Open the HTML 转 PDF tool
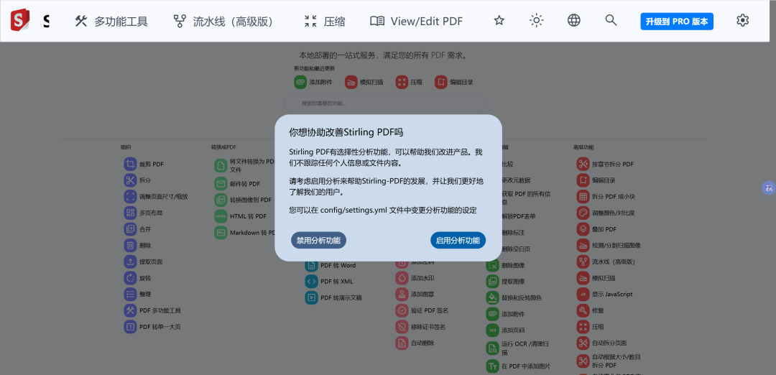The height and width of the screenshot is (375, 776). click(241, 216)
